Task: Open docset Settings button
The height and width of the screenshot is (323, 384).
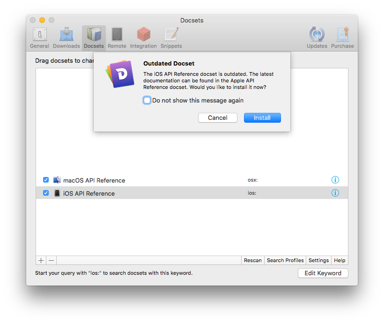Action: (x=318, y=260)
